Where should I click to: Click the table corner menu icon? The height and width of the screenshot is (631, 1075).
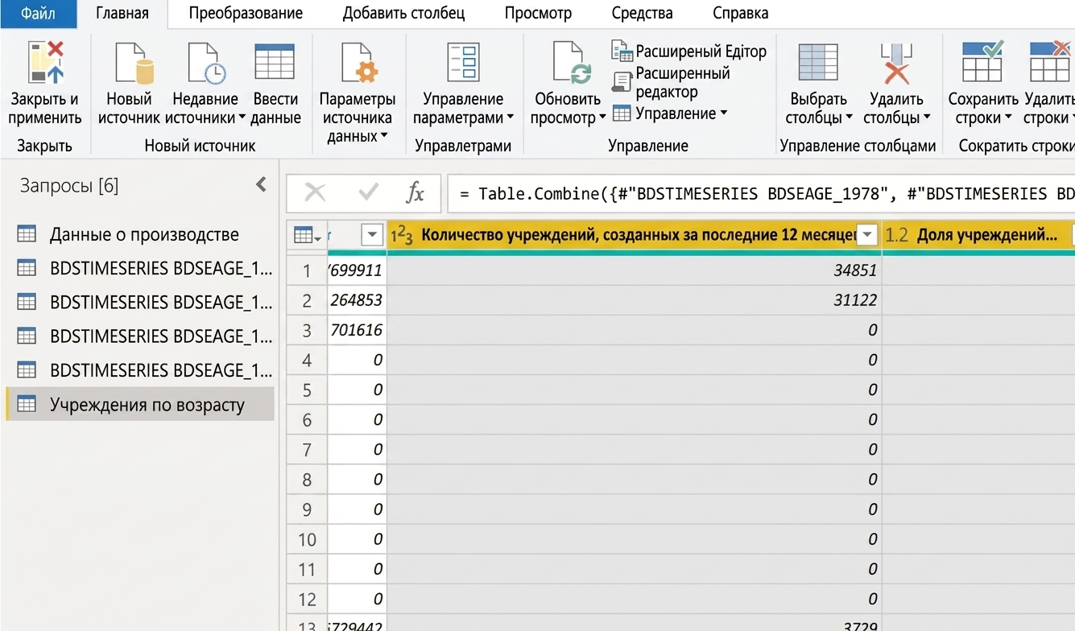tap(308, 236)
